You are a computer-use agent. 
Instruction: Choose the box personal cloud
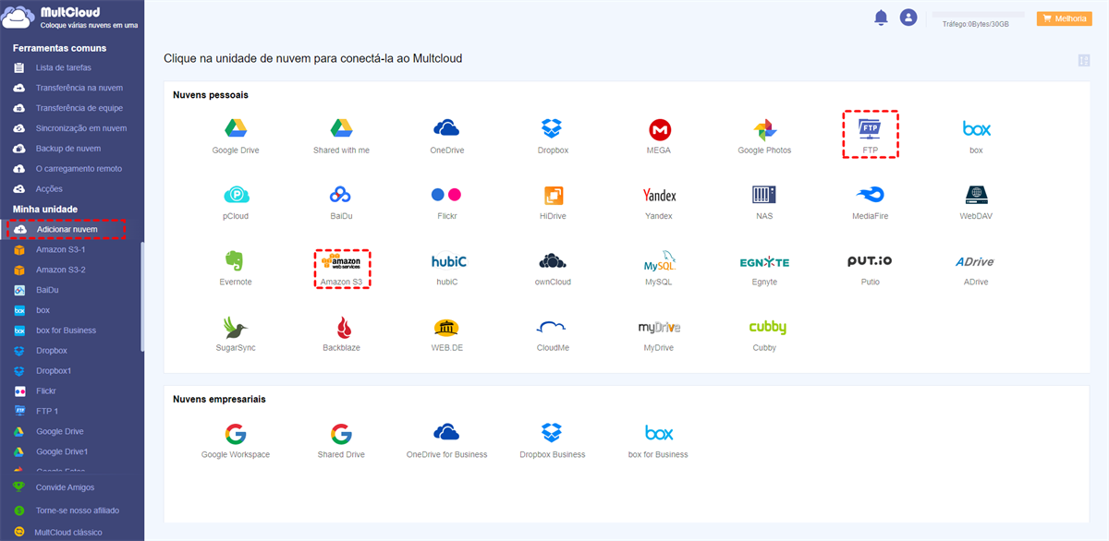[x=976, y=128]
